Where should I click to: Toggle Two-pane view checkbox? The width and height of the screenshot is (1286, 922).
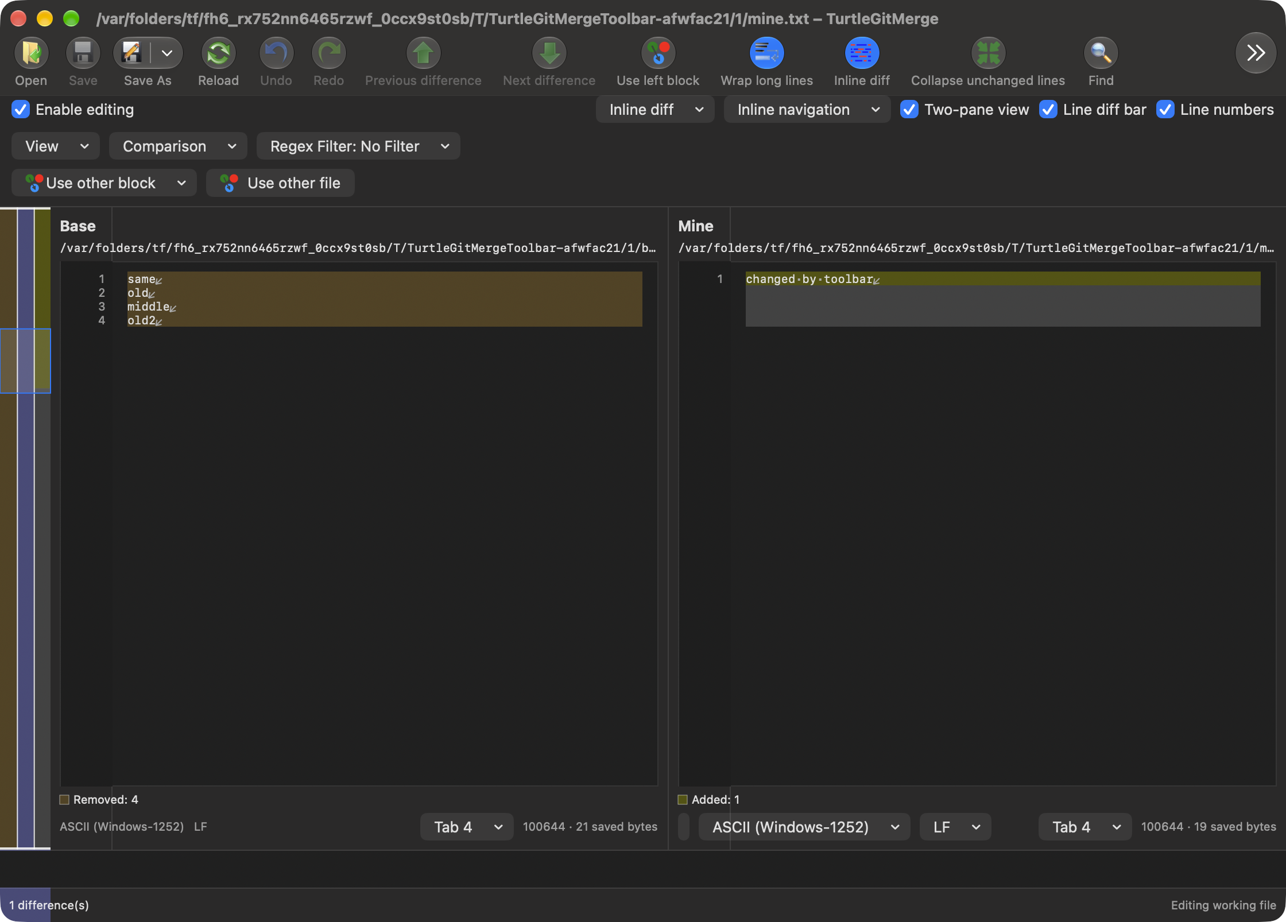point(909,110)
